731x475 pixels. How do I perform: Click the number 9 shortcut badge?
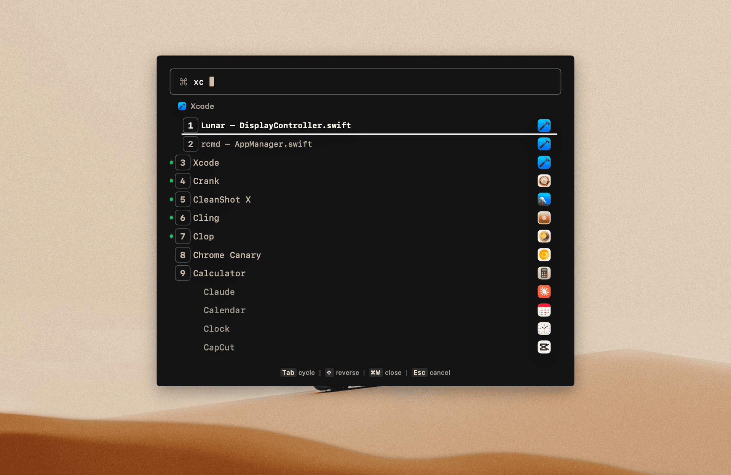pyautogui.click(x=183, y=273)
